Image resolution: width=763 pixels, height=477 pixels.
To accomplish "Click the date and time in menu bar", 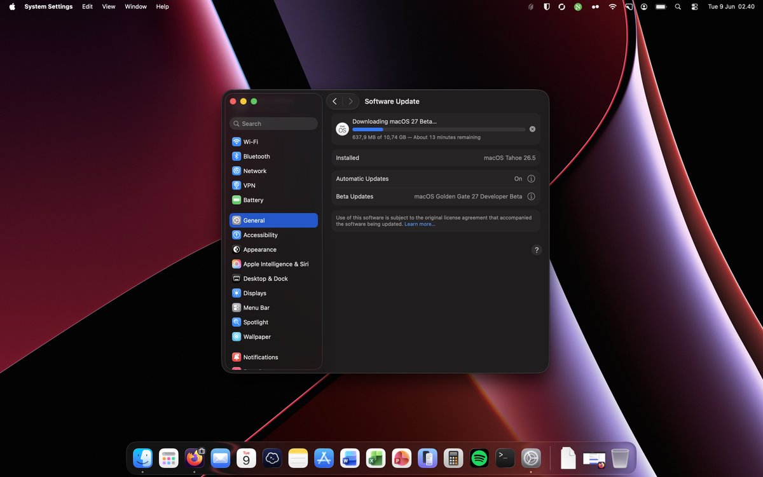I will [x=731, y=6].
